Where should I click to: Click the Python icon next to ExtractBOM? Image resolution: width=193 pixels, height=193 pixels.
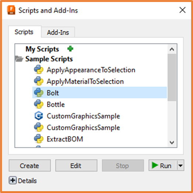click(39, 139)
